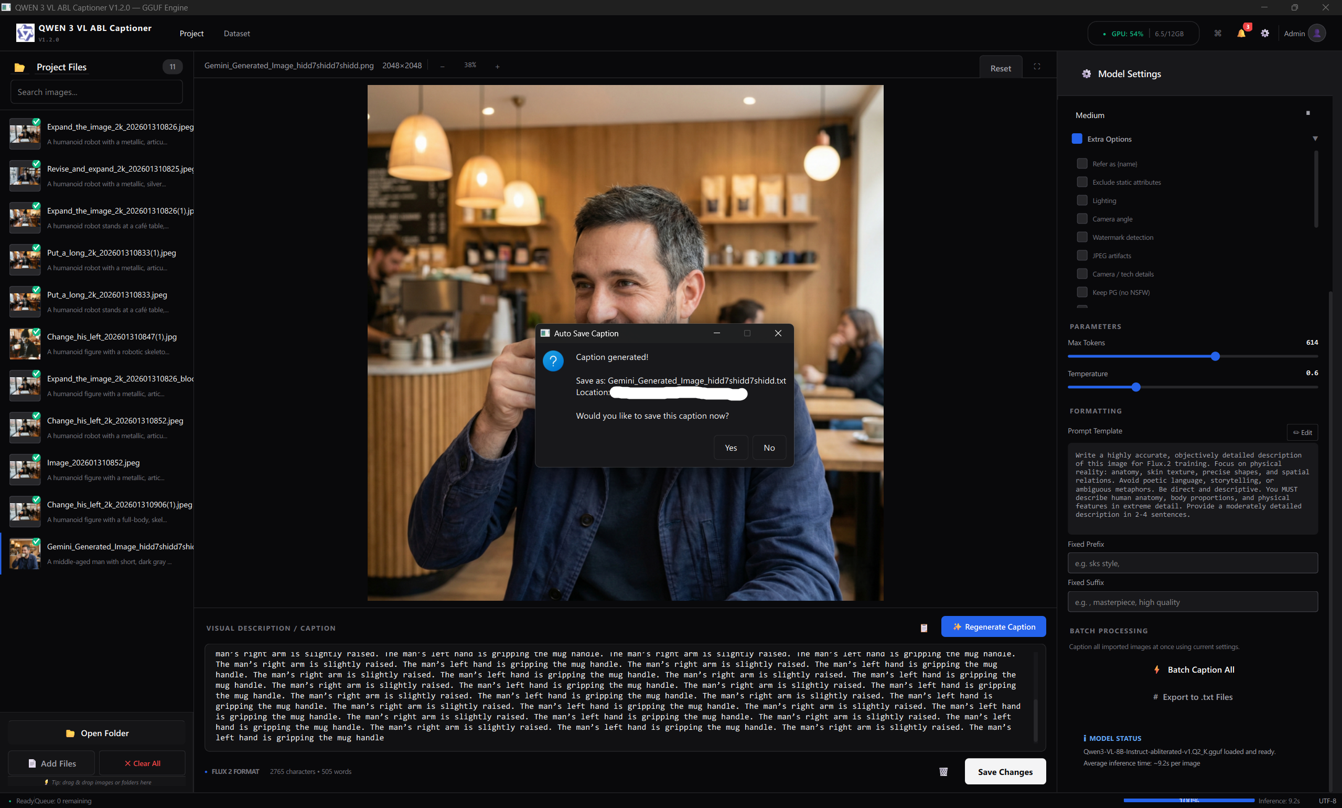Viewport: 1342px width, 808px height.
Task: Adjust the Temperature slider handle
Action: pyautogui.click(x=1135, y=387)
